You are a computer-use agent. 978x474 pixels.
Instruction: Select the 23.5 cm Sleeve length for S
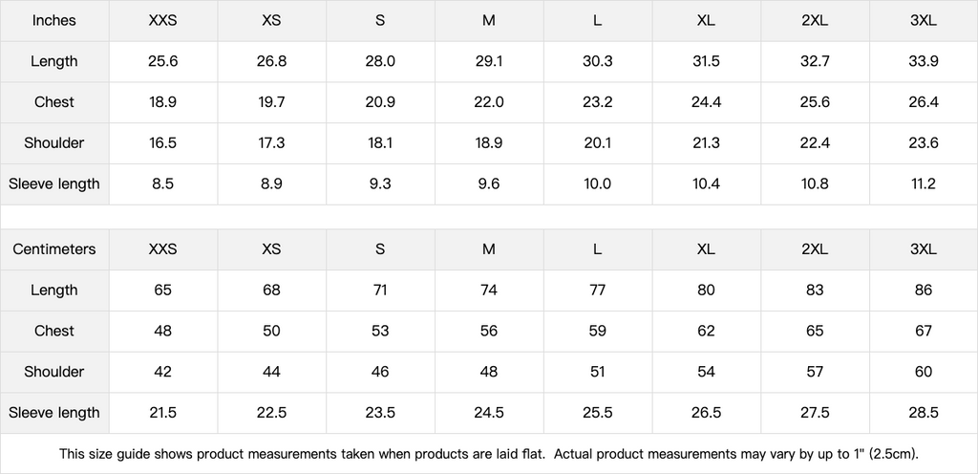pos(380,413)
